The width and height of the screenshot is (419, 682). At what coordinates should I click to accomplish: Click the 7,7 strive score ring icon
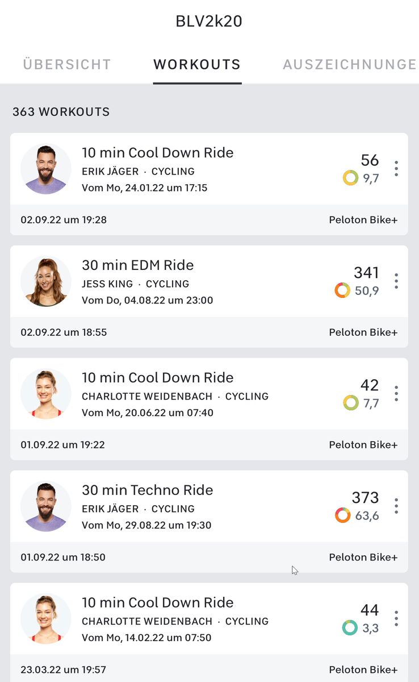pos(351,403)
